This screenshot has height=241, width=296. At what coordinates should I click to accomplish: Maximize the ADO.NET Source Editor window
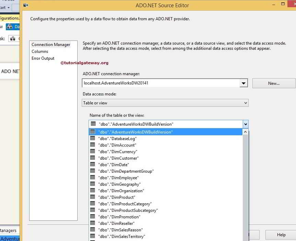[x=283, y=4]
